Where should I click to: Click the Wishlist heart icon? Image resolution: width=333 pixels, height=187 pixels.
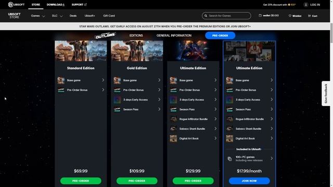[x=290, y=16]
